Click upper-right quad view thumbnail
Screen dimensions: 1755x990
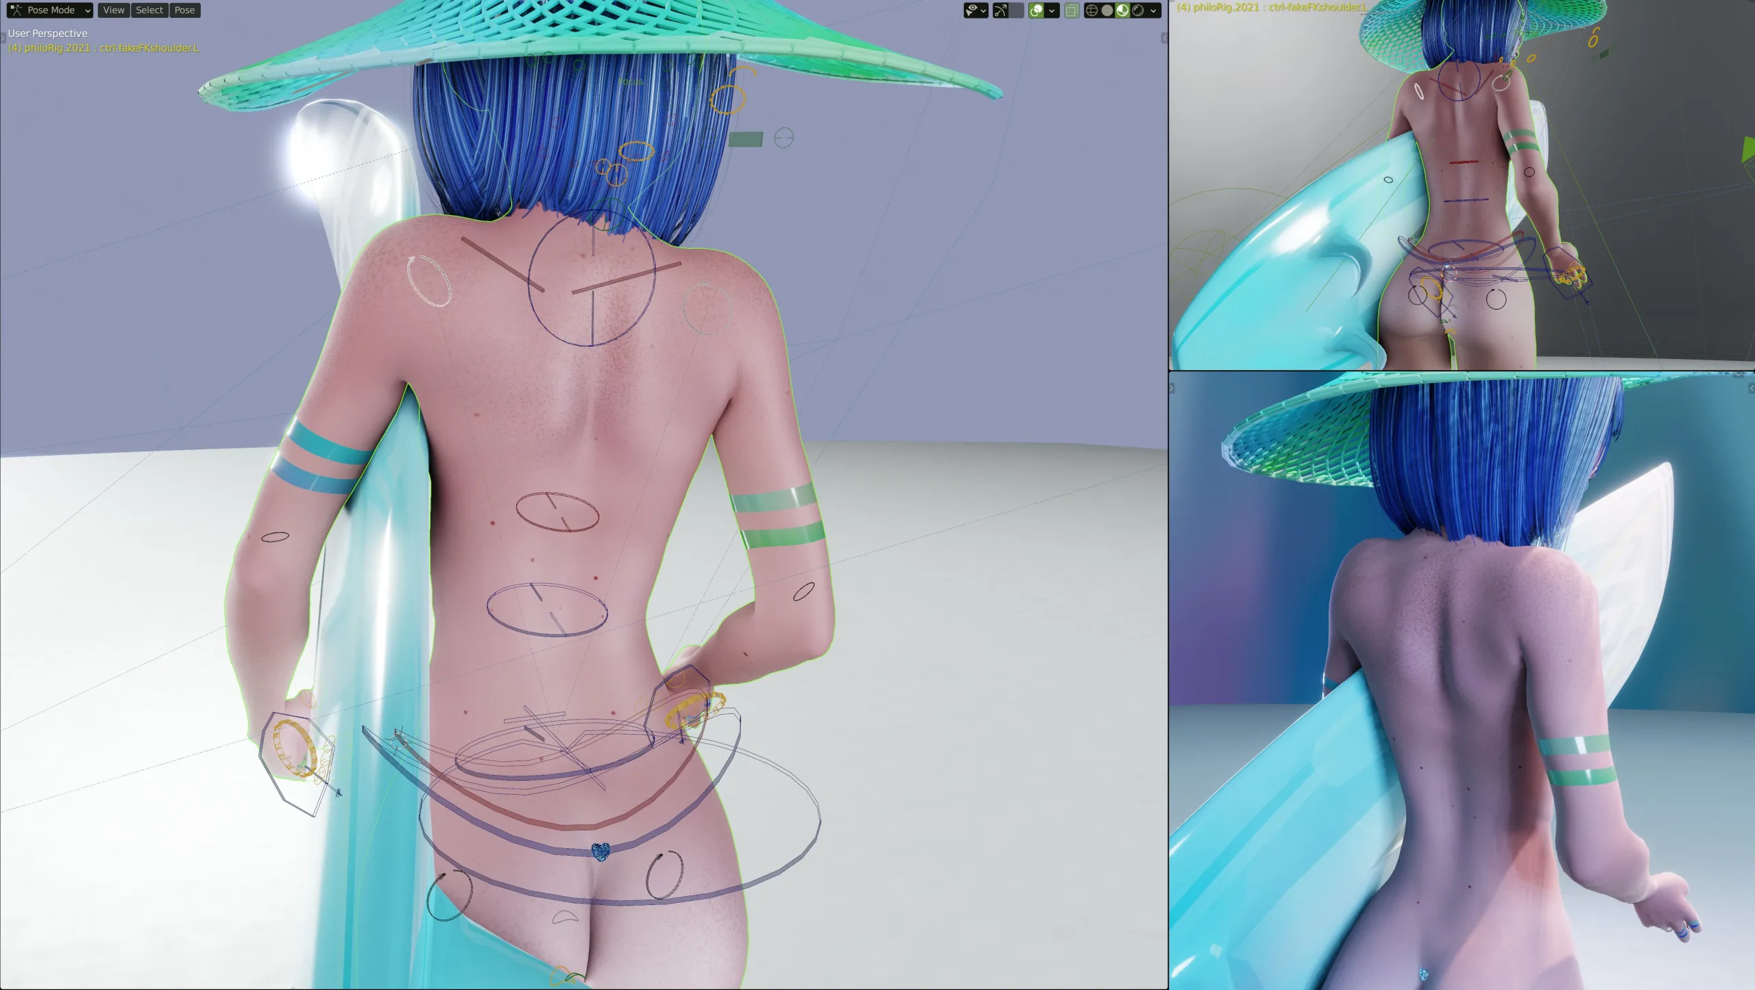1462,186
